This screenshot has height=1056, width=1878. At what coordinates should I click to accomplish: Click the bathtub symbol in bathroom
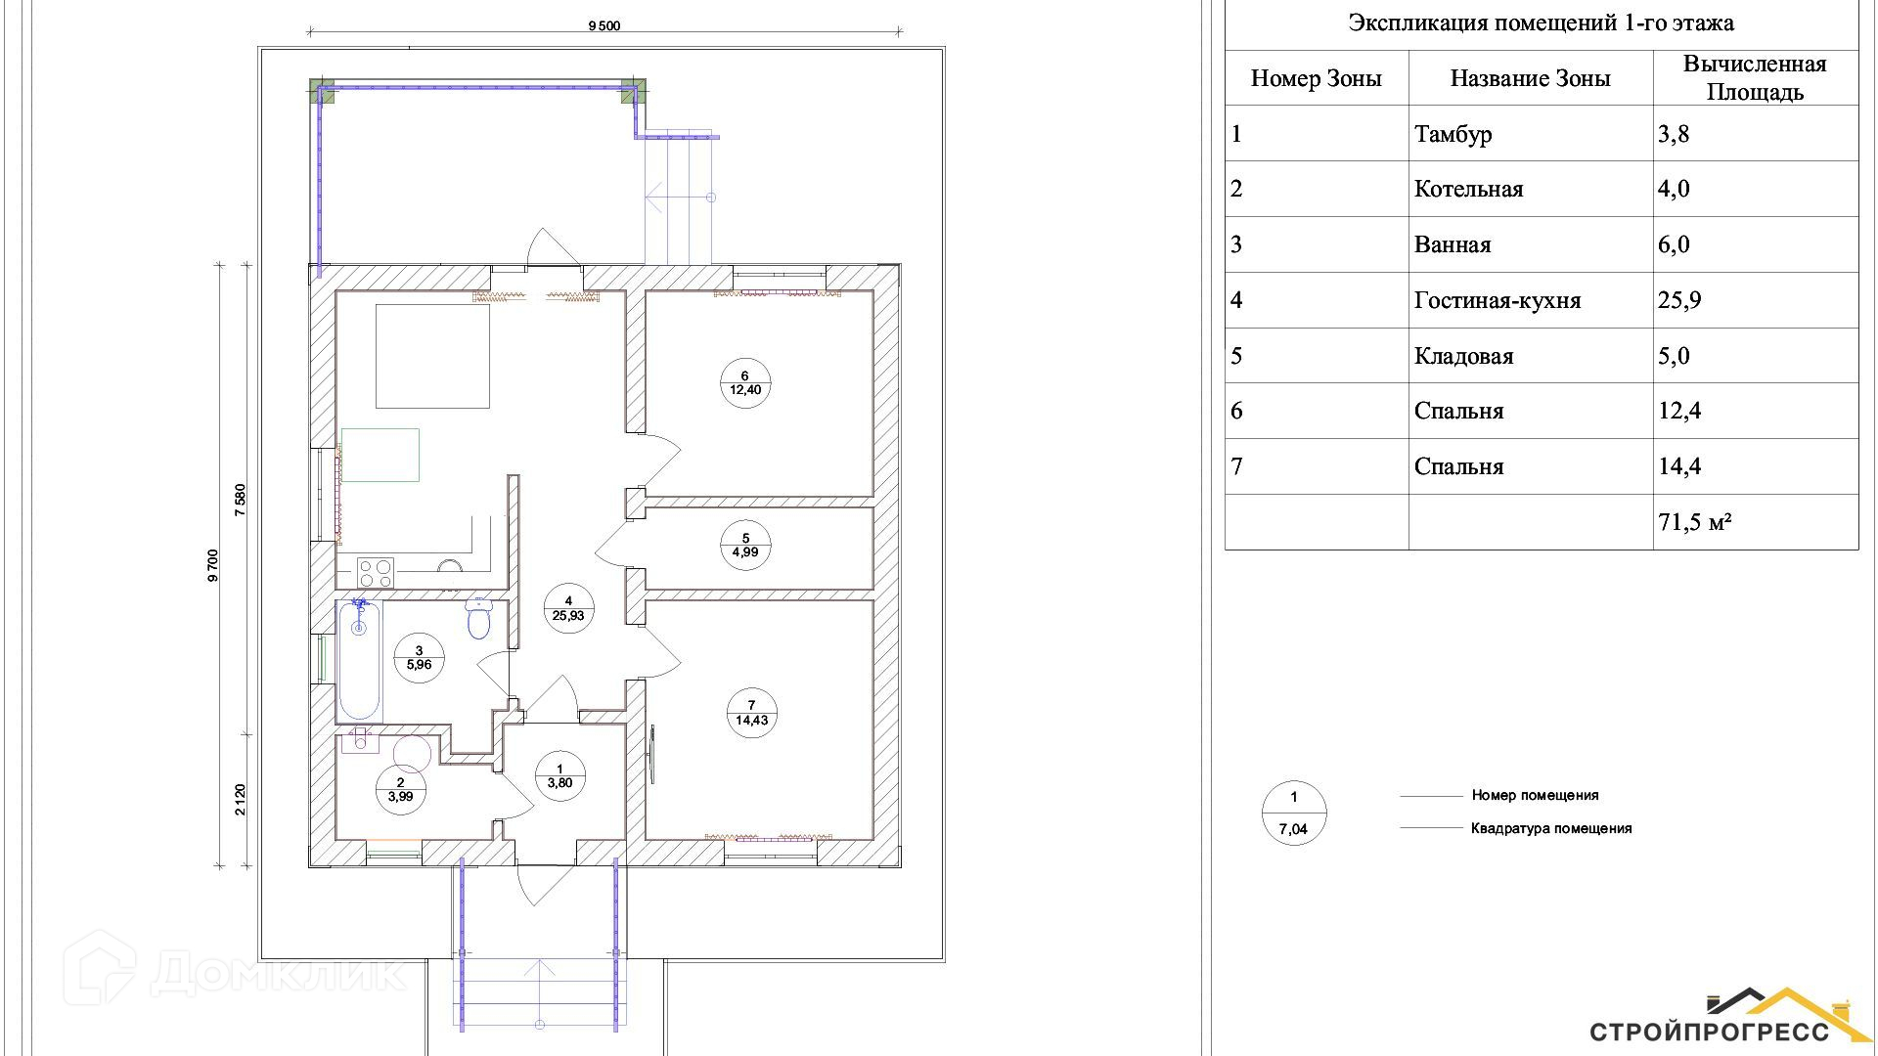pos(358,660)
